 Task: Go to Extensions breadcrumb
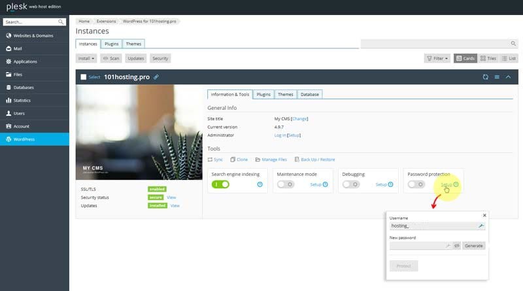pyautogui.click(x=106, y=22)
